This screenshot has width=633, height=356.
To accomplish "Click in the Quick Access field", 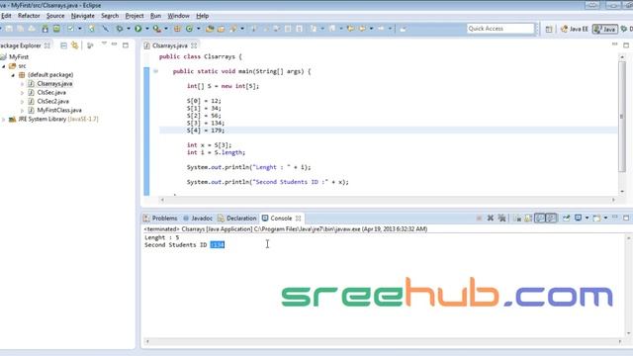I will pos(500,29).
